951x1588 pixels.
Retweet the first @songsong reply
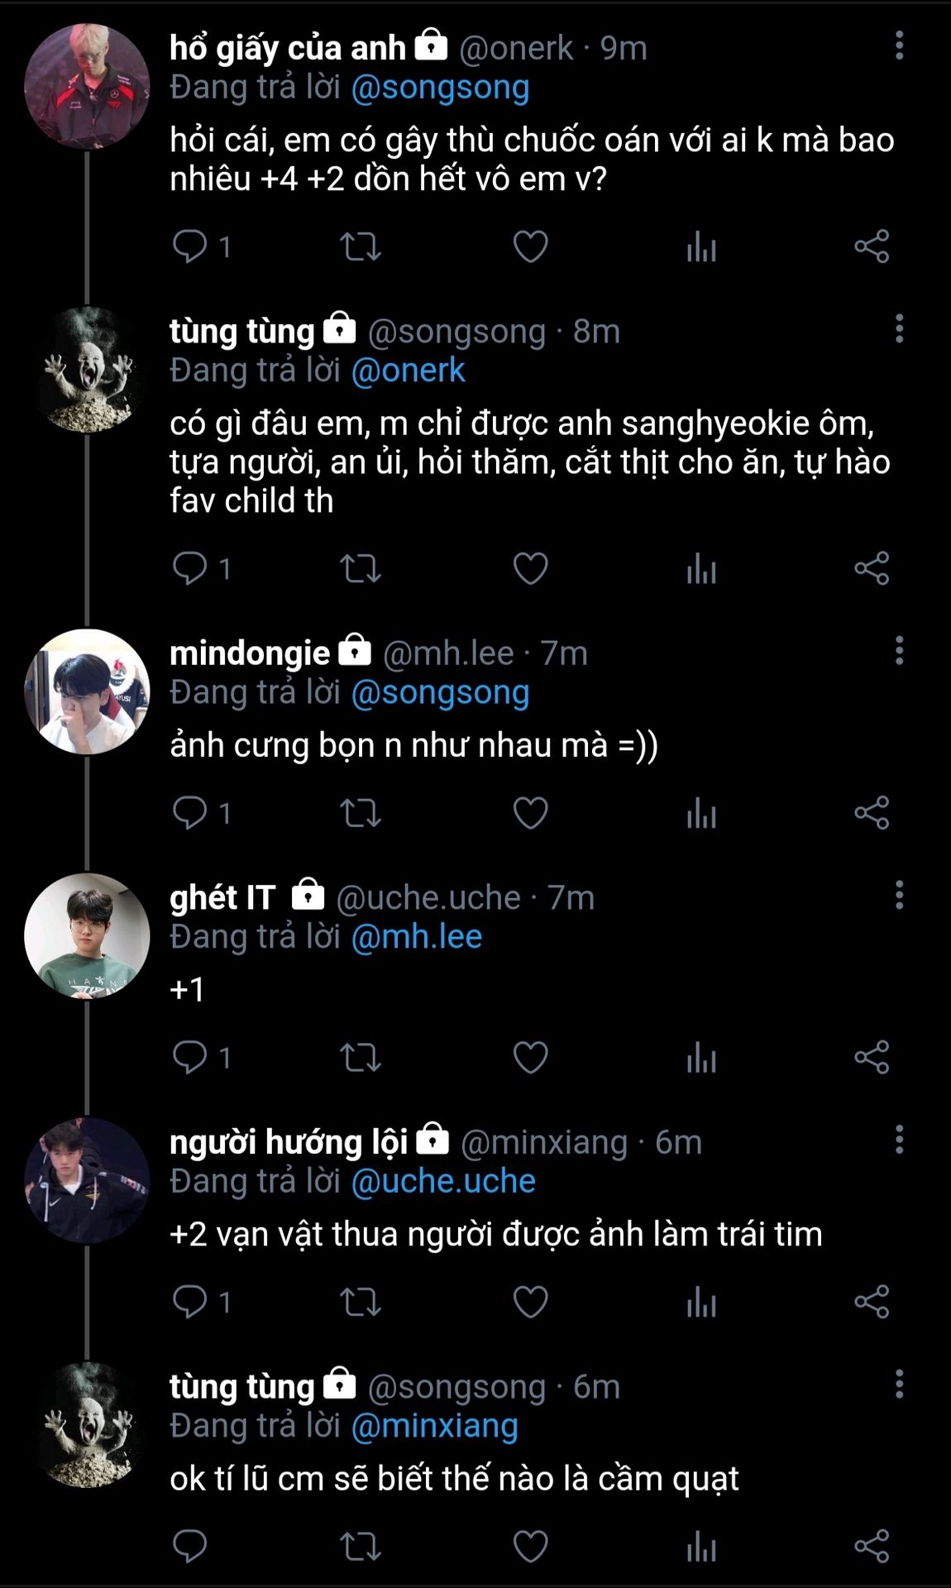(x=361, y=569)
